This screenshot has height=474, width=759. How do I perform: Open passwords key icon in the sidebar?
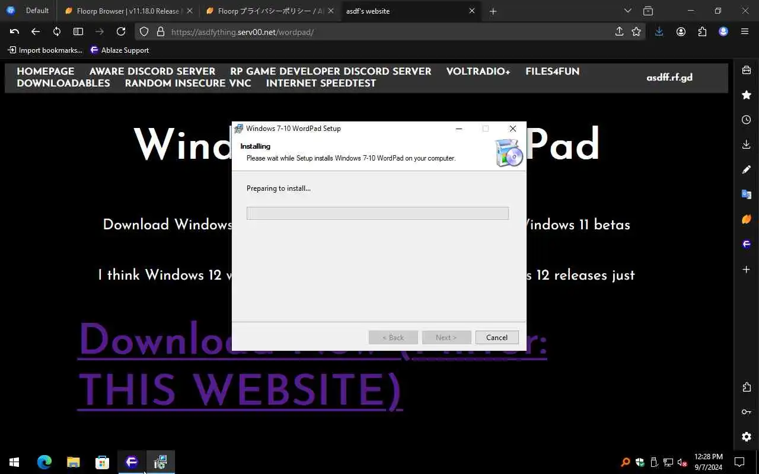tap(747, 412)
